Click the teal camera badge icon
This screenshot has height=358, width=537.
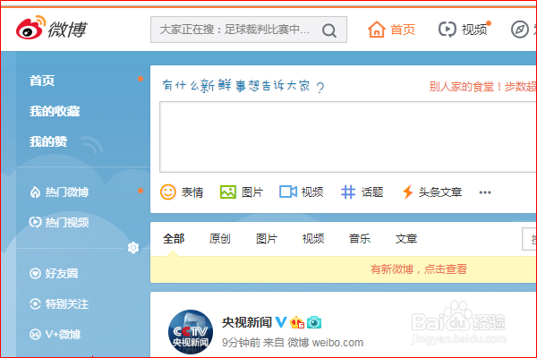[314, 322]
